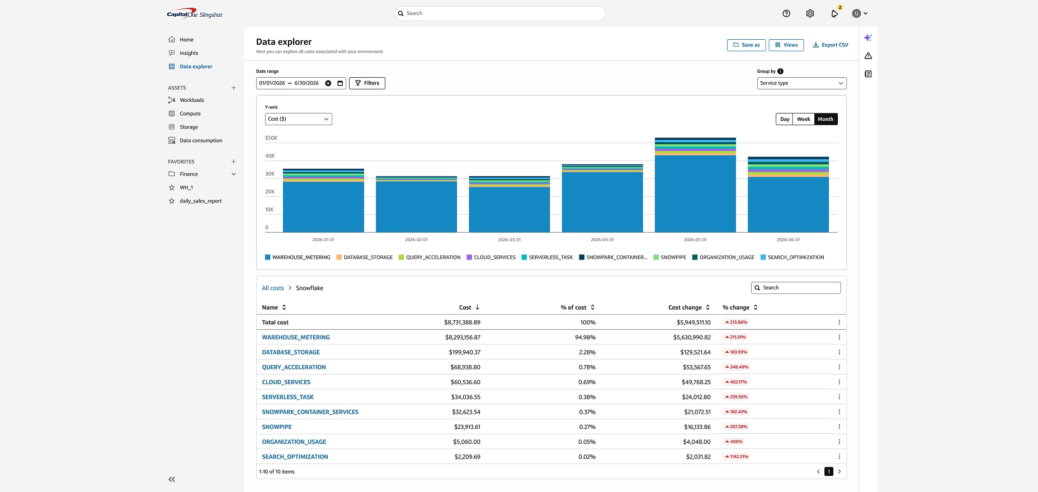Toggle WAREHOUSE_METERING legend swatch

coord(267,257)
